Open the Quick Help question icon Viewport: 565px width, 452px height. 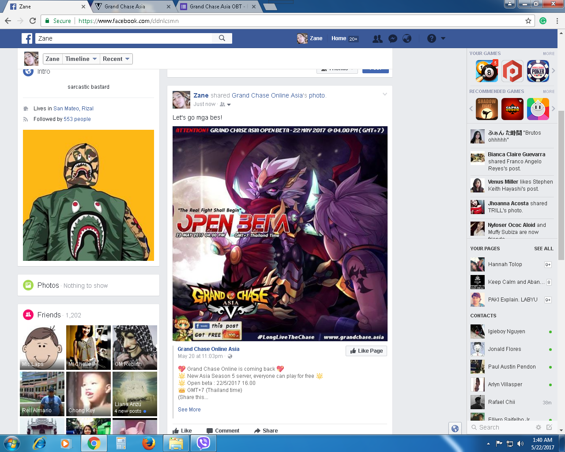tap(431, 39)
